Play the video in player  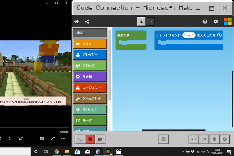coord(10,139)
